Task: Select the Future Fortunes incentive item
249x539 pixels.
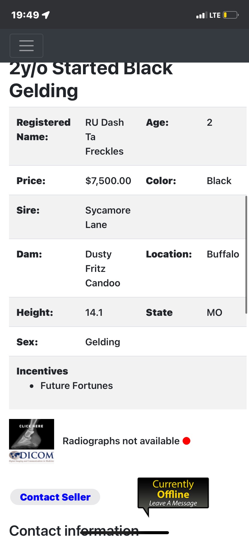Action: pyautogui.click(x=77, y=386)
